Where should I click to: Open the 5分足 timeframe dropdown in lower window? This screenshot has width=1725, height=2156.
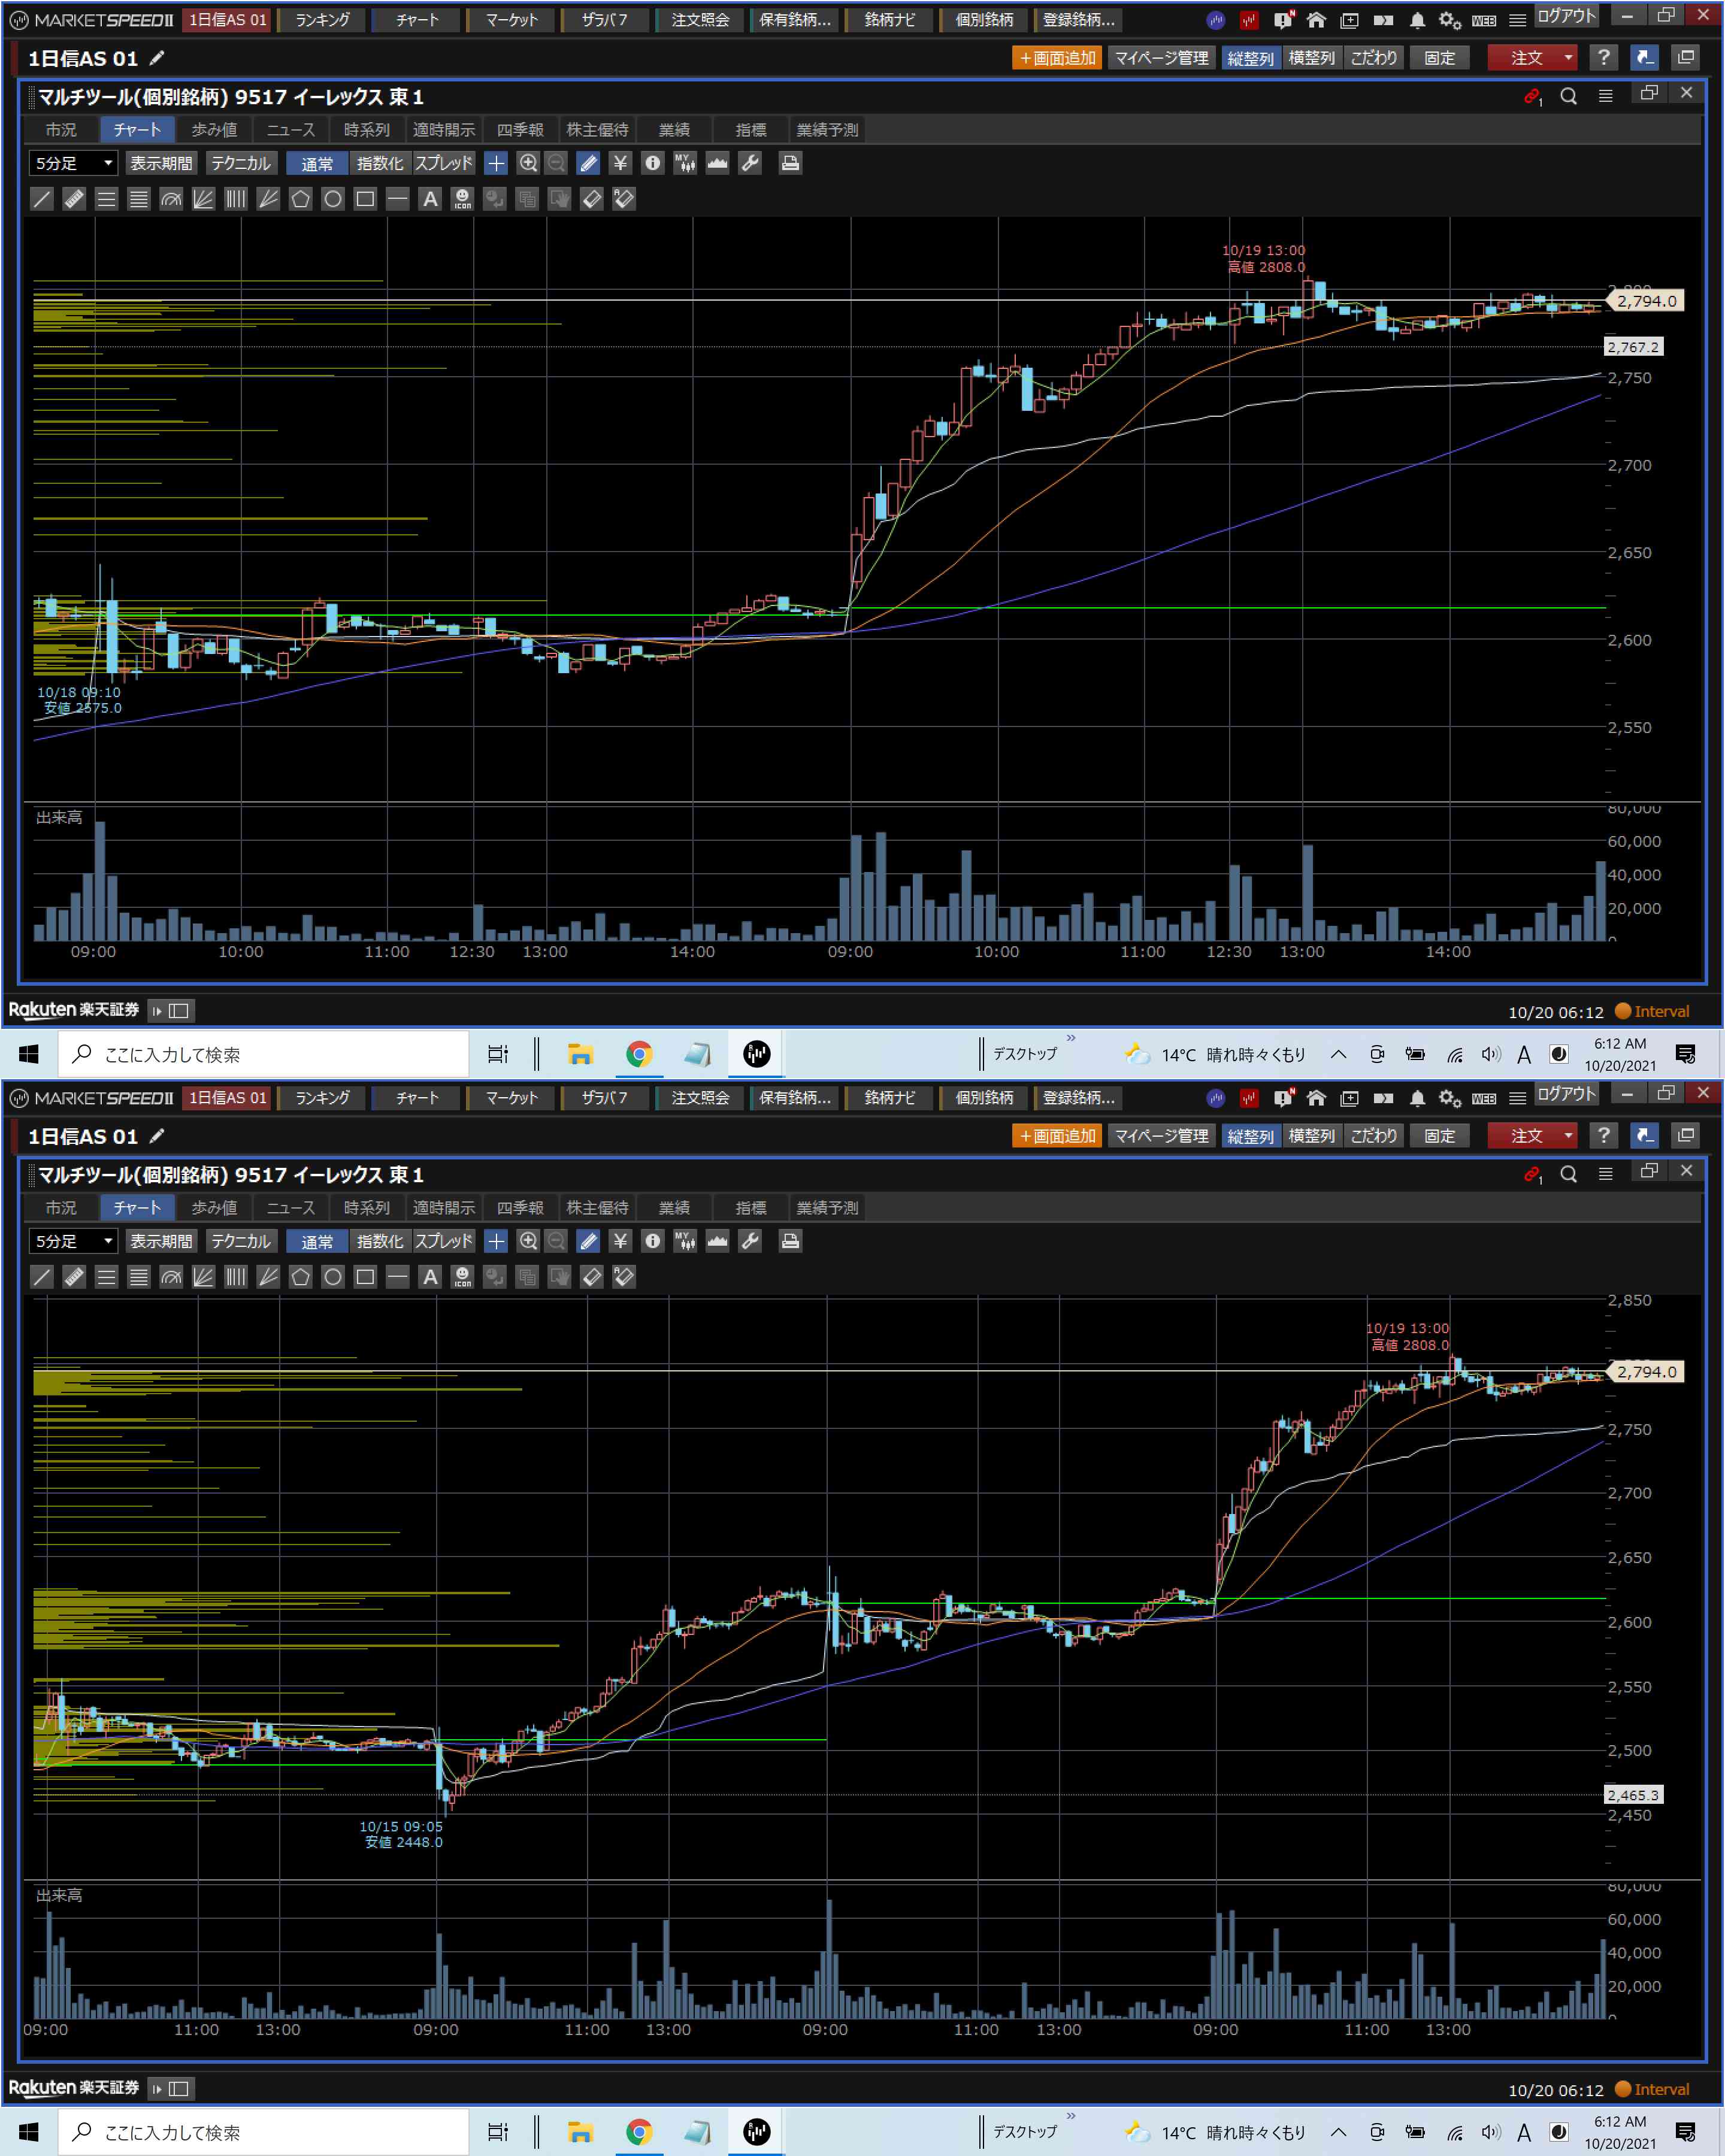click(x=74, y=1241)
